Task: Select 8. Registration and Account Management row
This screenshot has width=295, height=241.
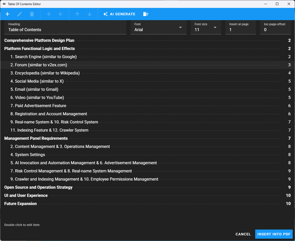Action: tap(147, 114)
